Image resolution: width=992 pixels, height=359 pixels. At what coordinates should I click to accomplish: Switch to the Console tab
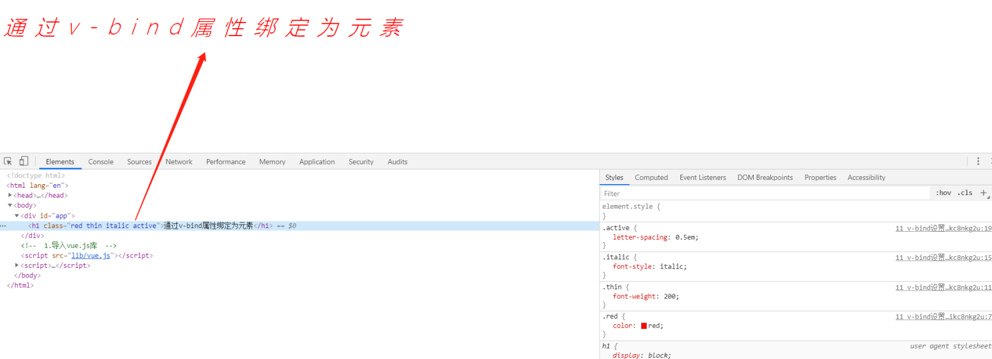coord(101,162)
